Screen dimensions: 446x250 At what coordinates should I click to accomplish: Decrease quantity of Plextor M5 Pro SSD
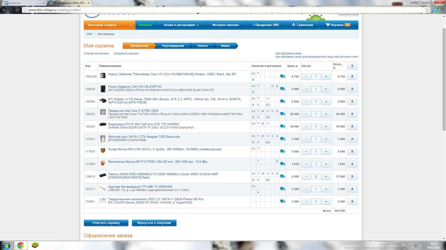coord(306,202)
